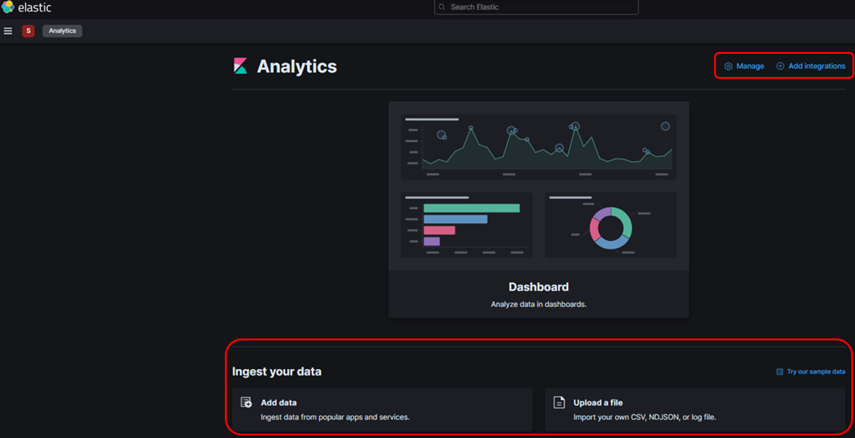Select the Upload a file card

695,409
